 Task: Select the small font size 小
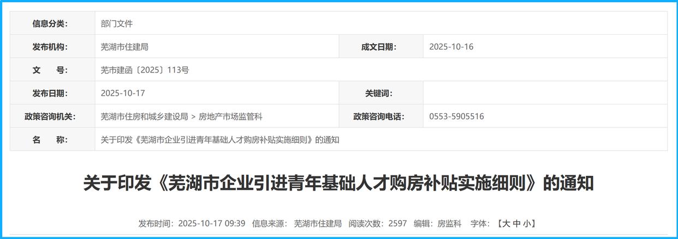coord(527,223)
